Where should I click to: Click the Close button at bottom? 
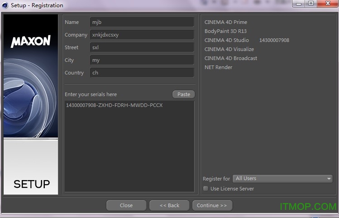pos(126,205)
